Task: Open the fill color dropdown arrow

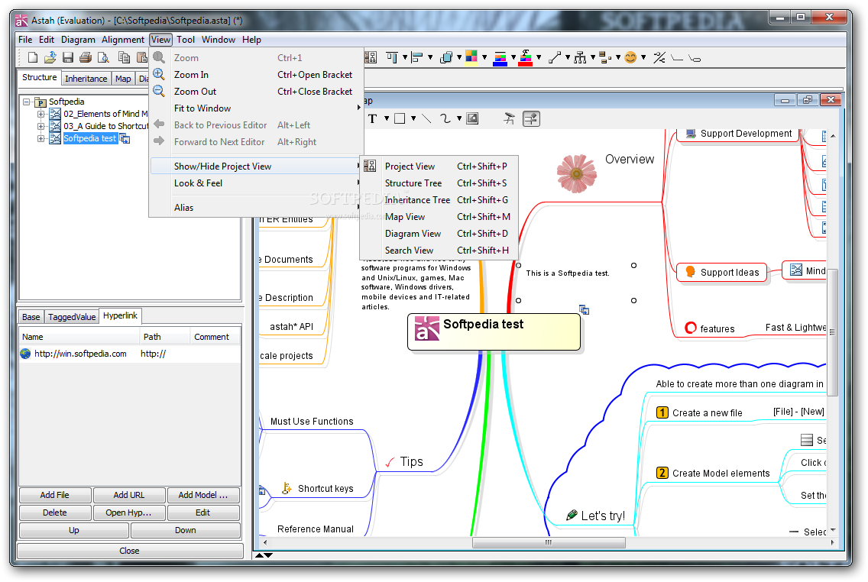Action: point(484,57)
